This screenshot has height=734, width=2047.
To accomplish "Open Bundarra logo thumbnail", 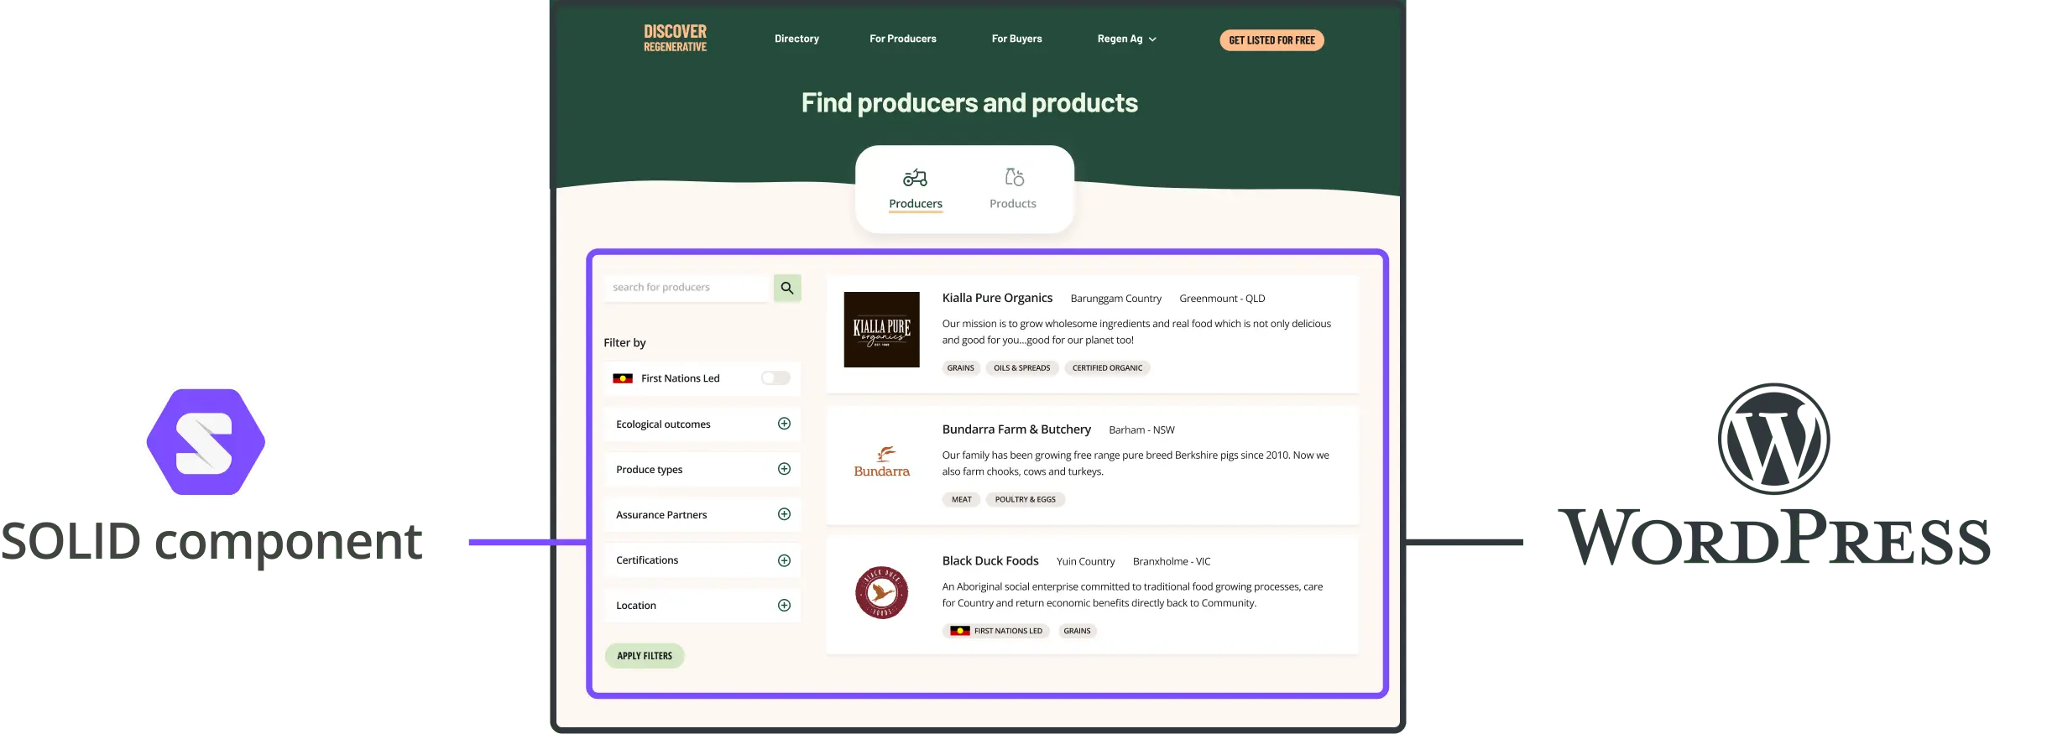I will pos(881,462).
